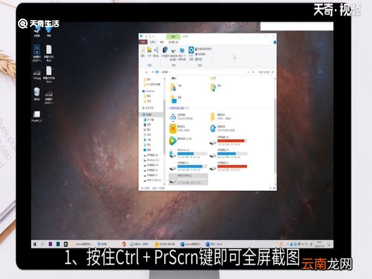This screenshot has width=372, height=279.
Task: Click the Open button in ribbon
Action: (149, 52)
